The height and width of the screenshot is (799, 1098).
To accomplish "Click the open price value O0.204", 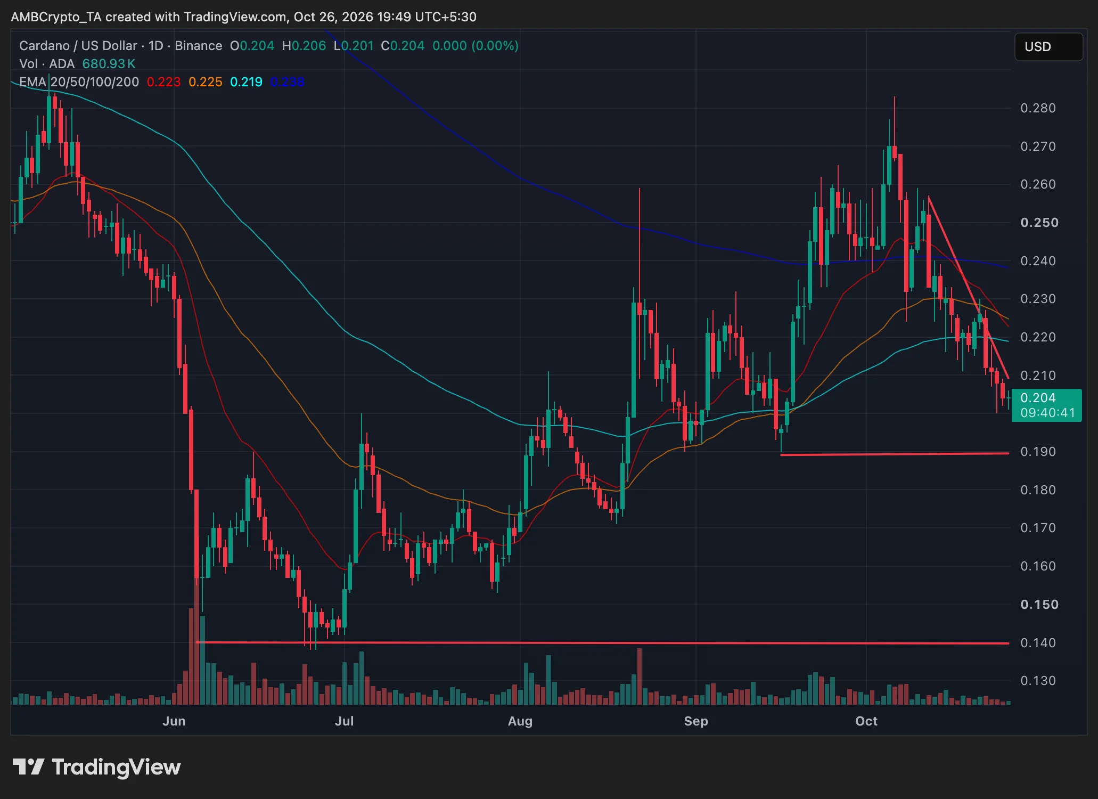I will [252, 46].
